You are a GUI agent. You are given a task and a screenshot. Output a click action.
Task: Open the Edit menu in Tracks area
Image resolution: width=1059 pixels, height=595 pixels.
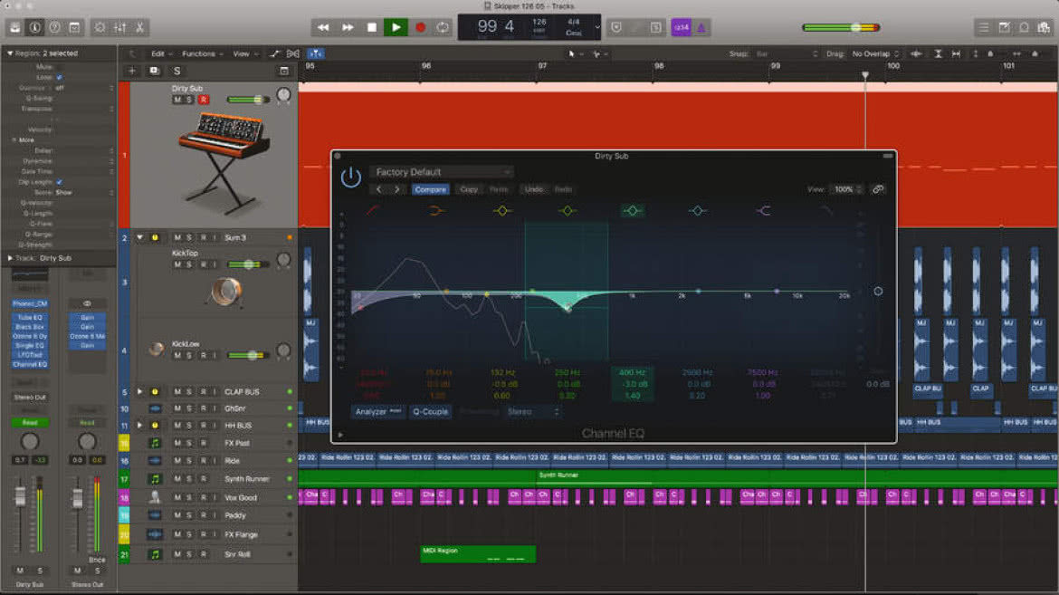[161, 53]
